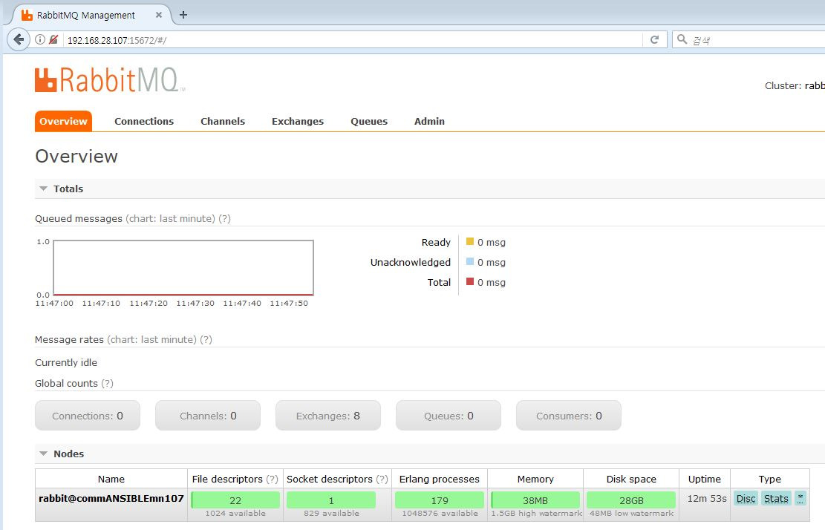This screenshot has width=825, height=530.
Task: Click the Erlang processes 179 usage bar
Action: [440, 500]
